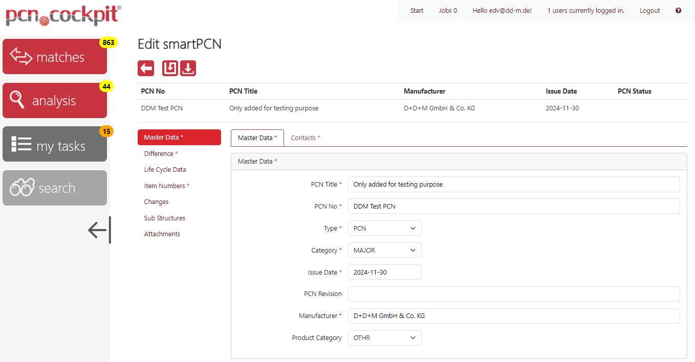Select the Life Cycle Data section
Screen dimensions: 695x362
(165, 169)
